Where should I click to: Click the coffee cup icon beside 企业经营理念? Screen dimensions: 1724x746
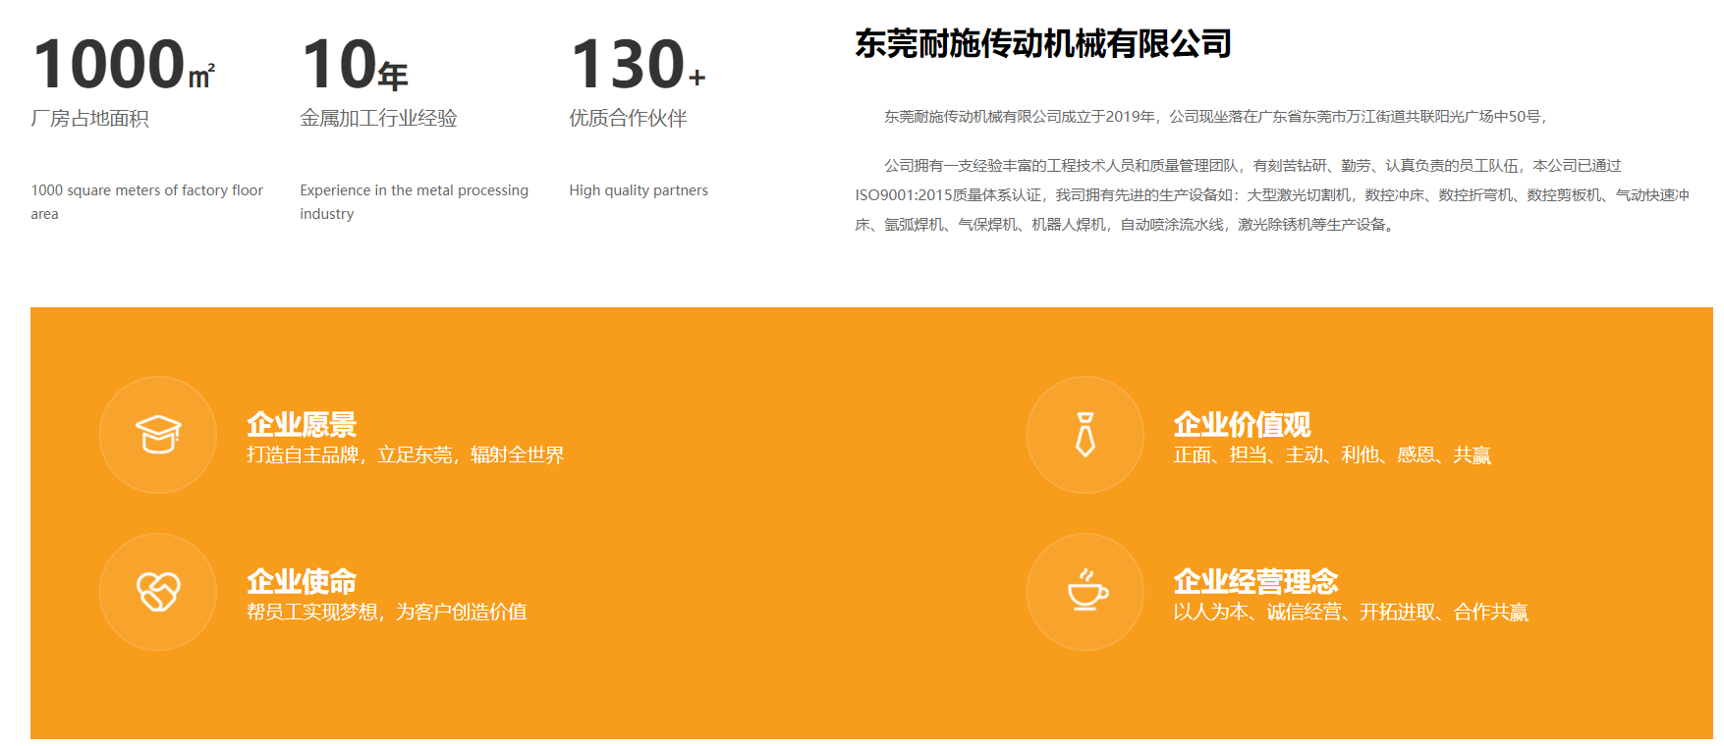[x=1086, y=590]
